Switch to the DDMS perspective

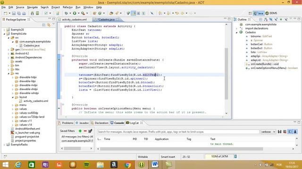(x=271, y=13)
